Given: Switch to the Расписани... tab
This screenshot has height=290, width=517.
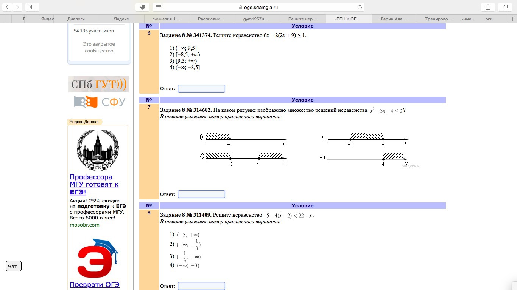Looking at the screenshot, I should pos(212,19).
